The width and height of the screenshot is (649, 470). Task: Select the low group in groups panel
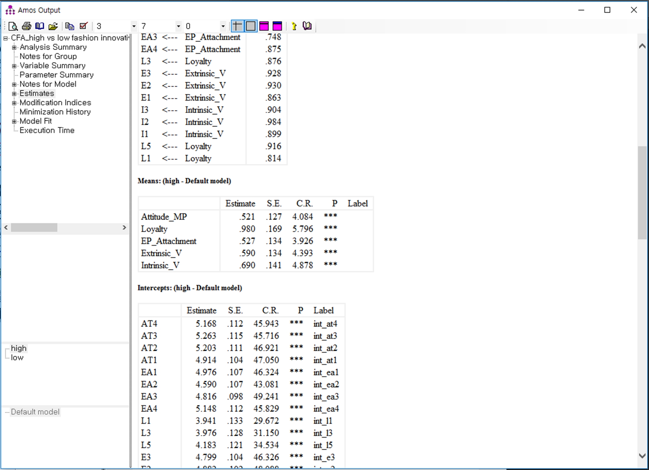(x=17, y=358)
